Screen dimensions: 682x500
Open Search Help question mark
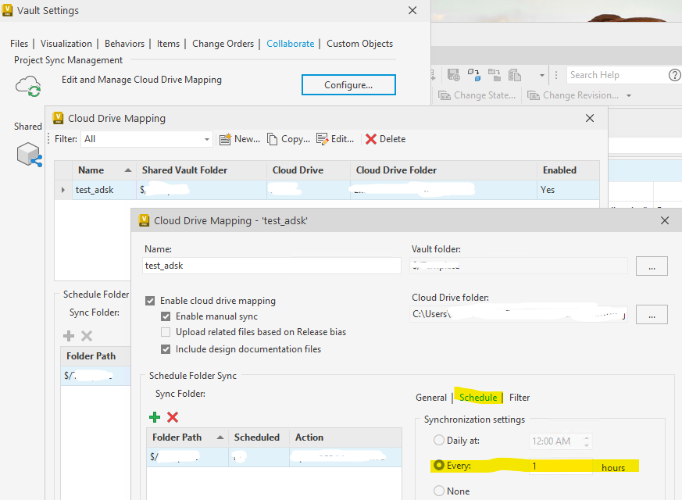point(675,74)
